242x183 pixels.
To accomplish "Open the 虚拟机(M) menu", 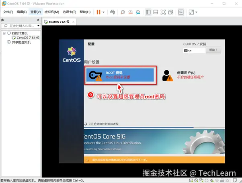I will (x=52, y=12).
